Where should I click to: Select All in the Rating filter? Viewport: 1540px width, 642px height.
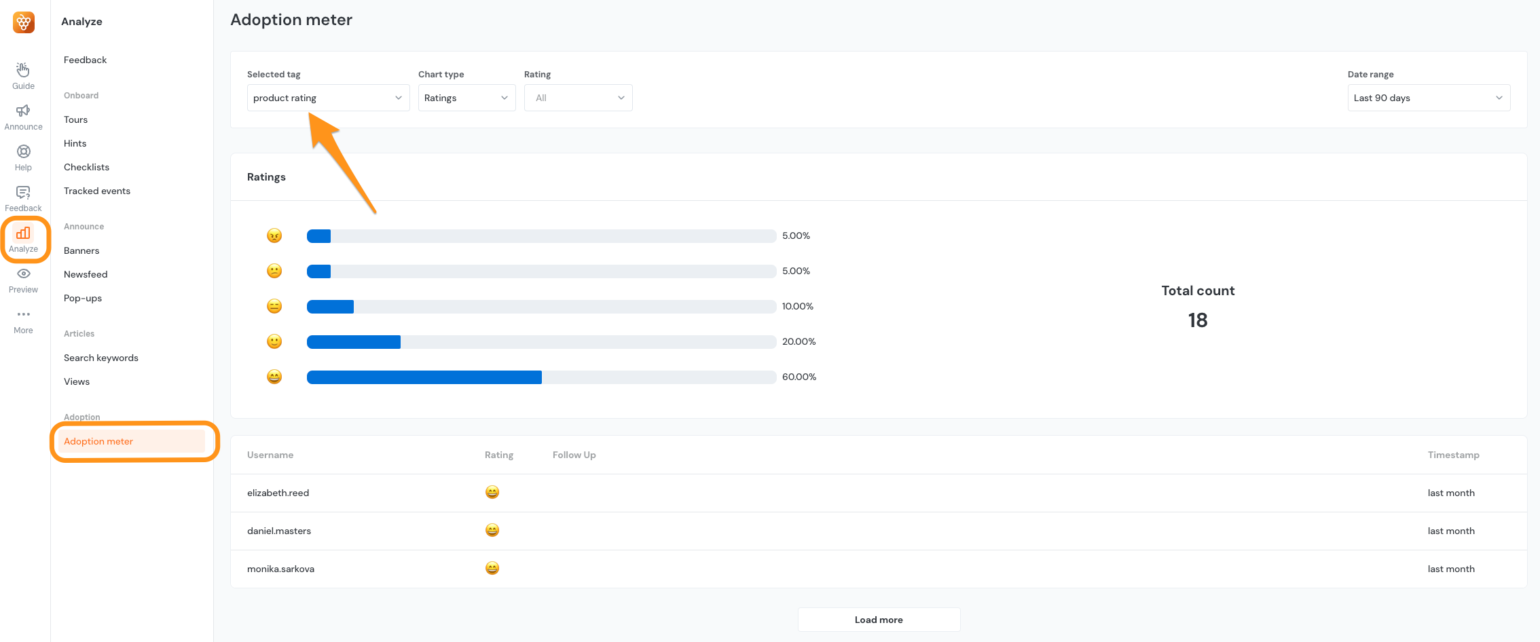(x=578, y=97)
